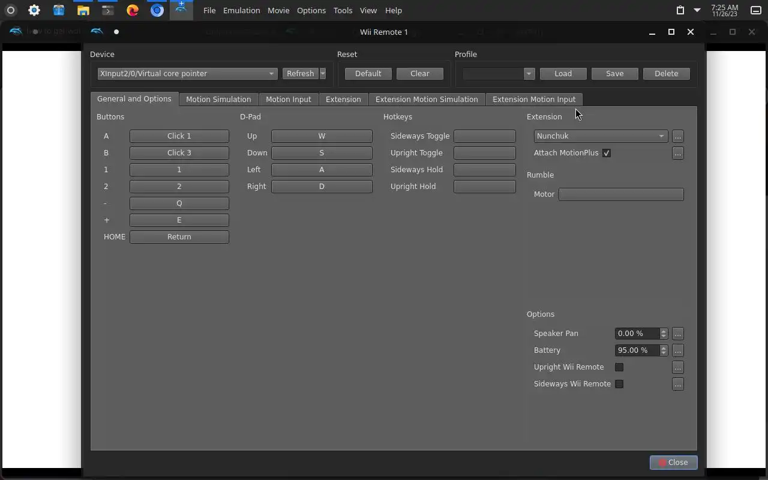Open the View menu
This screenshot has width=768, height=480.
point(368,10)
